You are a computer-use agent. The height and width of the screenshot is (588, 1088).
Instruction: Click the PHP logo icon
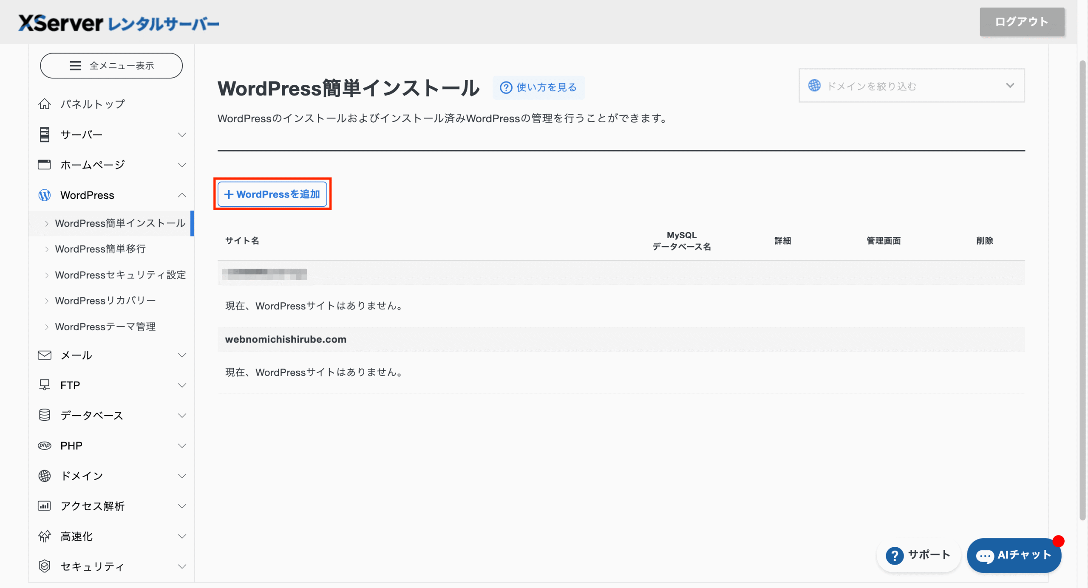[x=45, y=446]
